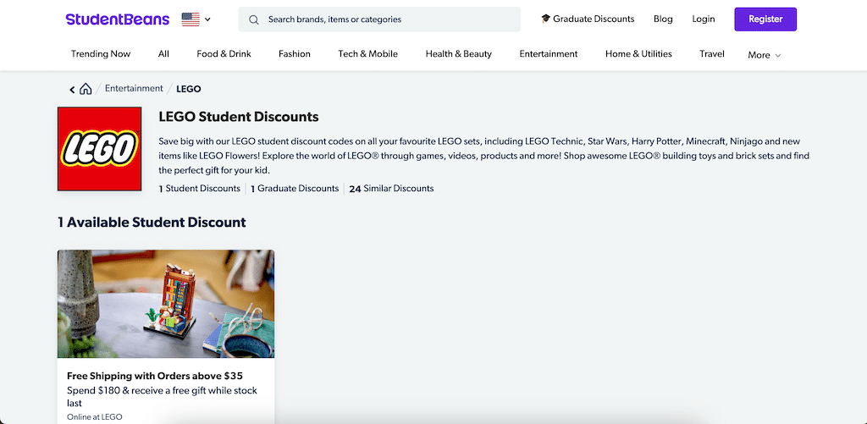Jump to 24 Similar Discounts
This screenshot has height=424, width=867.
(x=391, y=189)
